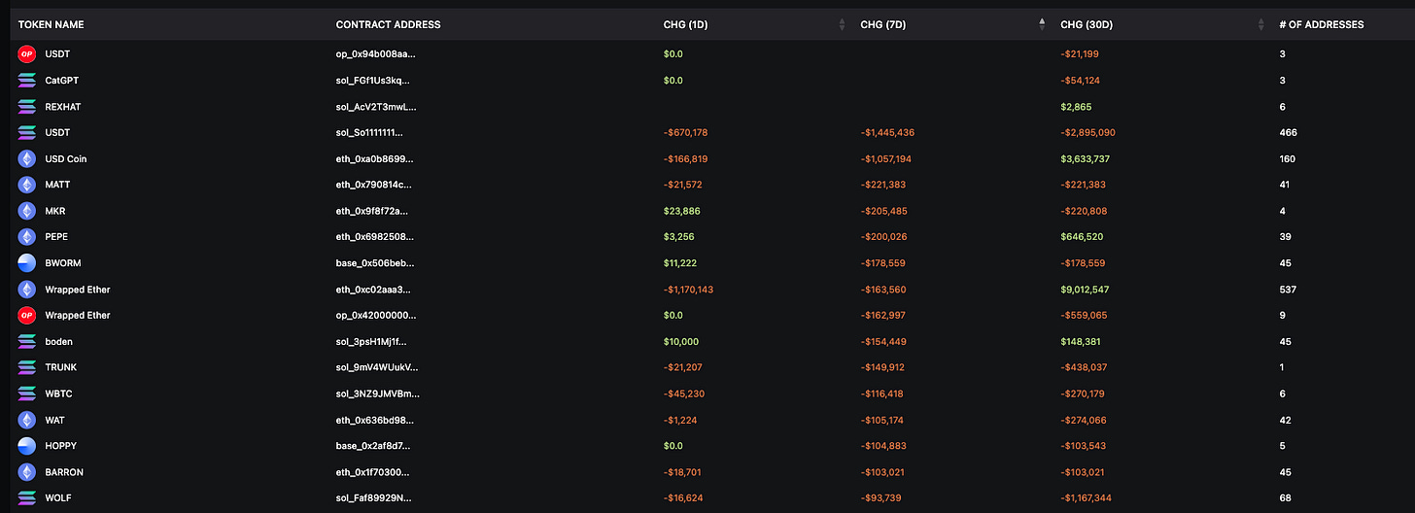This screenshot has height=513, width=1415.
Task: Click contract address sol_3psH1Mj1f...
Action: [x=371, y=342]
